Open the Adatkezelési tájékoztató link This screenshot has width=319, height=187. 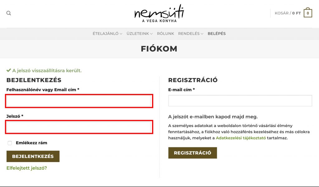pyautogui.click(x=241, y=138)
